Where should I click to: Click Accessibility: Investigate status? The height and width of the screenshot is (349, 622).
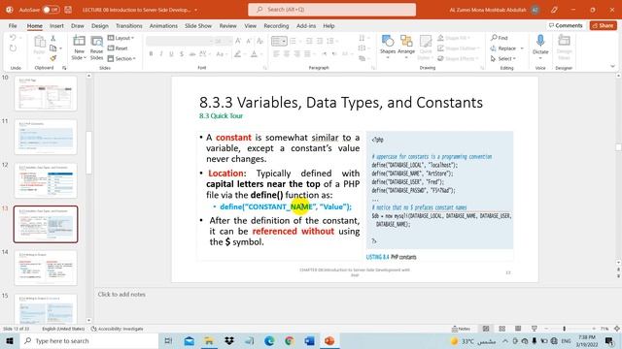click(x=118, y=329)
